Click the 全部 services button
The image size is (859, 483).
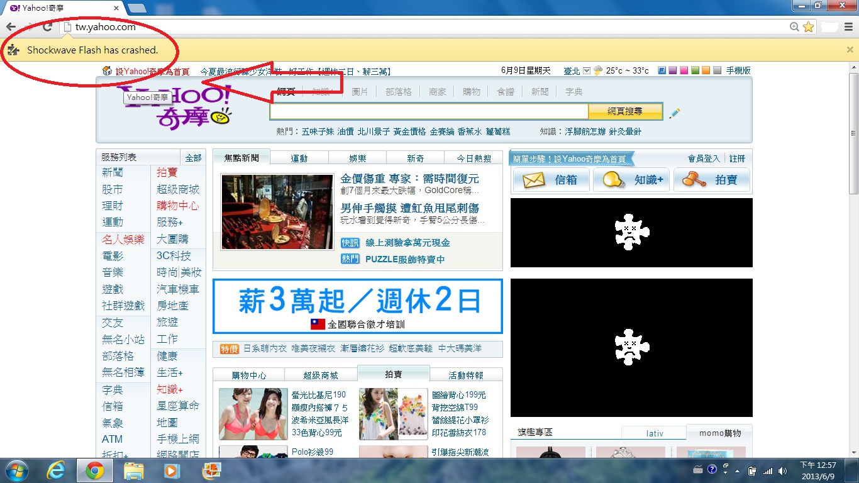pos(193,158)
